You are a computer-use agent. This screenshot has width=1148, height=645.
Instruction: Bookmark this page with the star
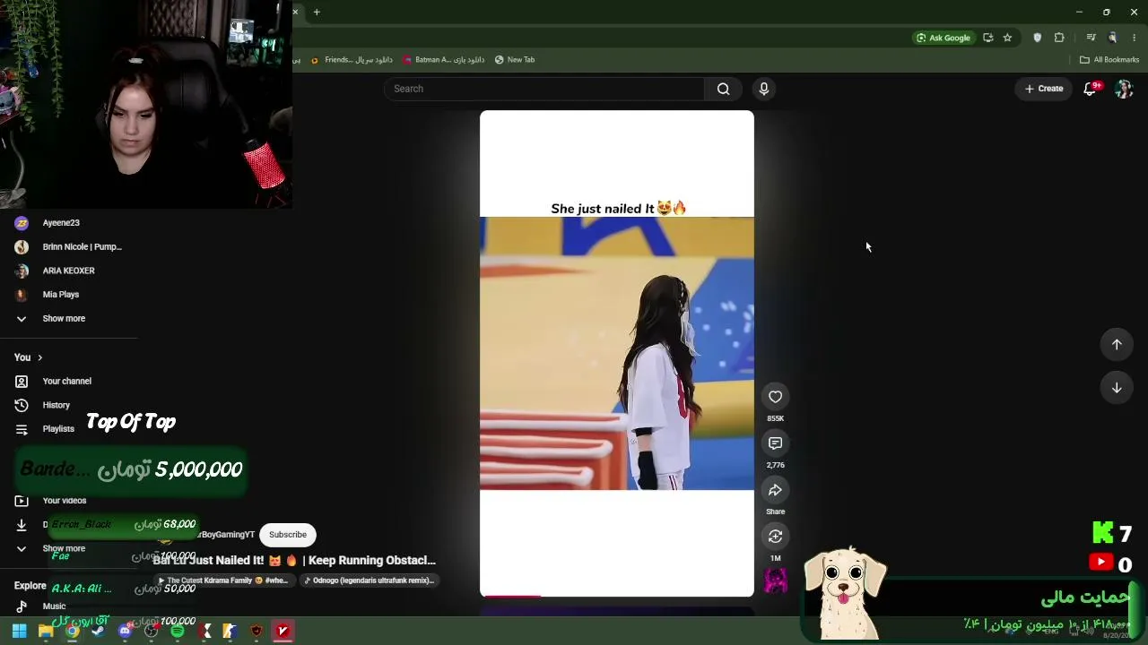tap(1007, 38)
